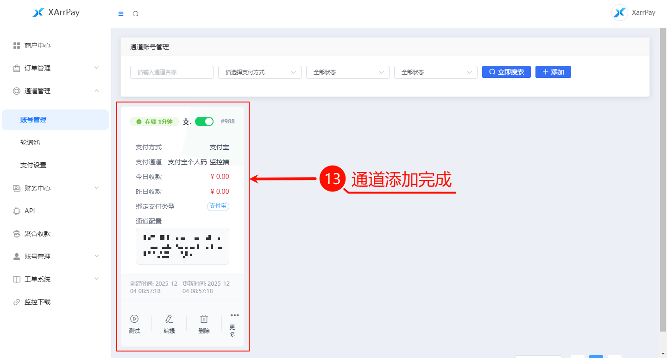Open the 请选择支付方式 dropdown
The width and height of the screenshot is (667, 358).
(x=259, y=72)
